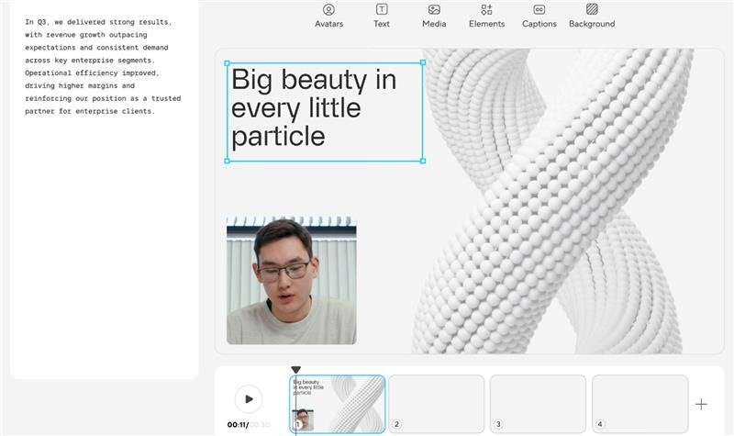Viewport: 734px width, 436px height.
Task: Select empty scene 3 in timeline
Action: click(x=538, y=402)
